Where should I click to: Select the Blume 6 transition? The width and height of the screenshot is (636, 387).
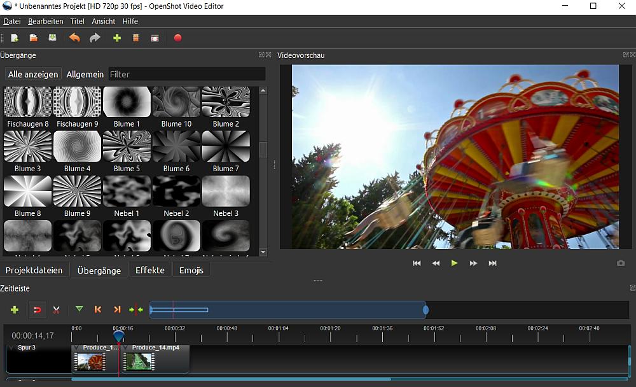click(176, 152)
